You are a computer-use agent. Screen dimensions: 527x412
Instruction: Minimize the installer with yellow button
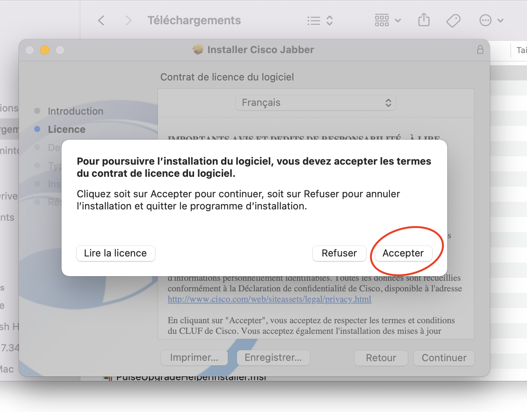coord(45,50)
